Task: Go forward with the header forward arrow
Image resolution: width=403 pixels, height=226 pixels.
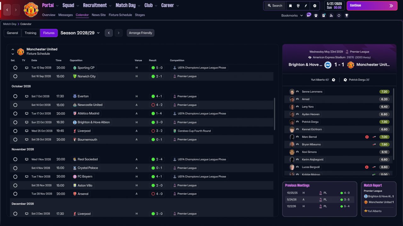Action: tap(16, 10)
